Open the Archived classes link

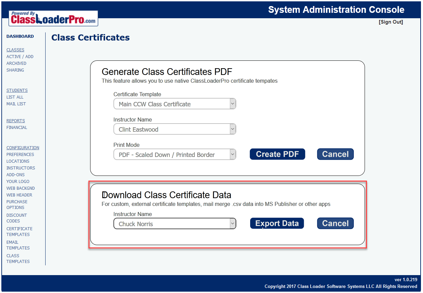(16, 63)
